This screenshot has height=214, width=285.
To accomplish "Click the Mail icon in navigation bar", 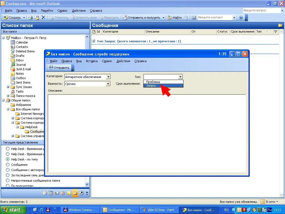I will (x=45, y=193).
